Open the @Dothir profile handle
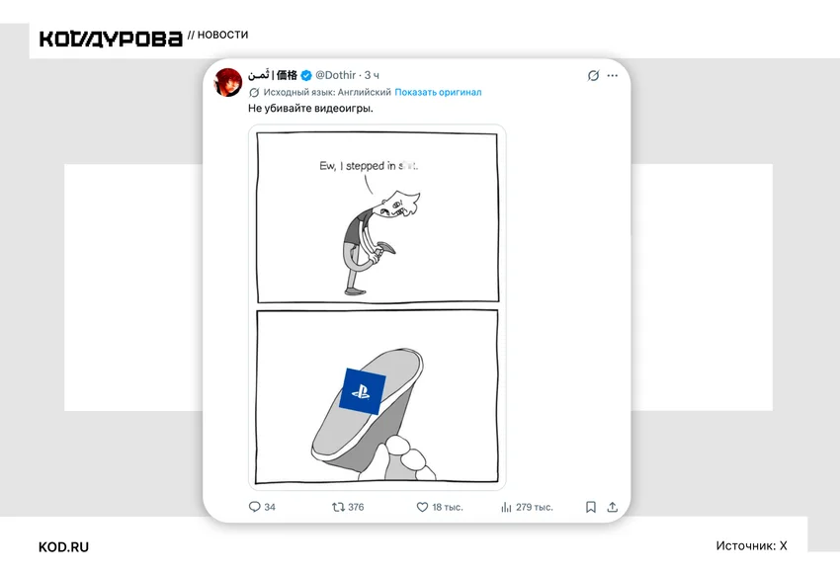This screenshot has height=575, width=840. click(335, 75)
